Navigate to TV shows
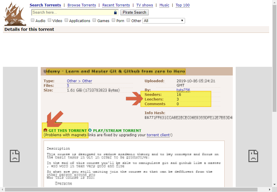Image resolution: width=277 pixels, height=192 pixels. (x=145, y=5)
